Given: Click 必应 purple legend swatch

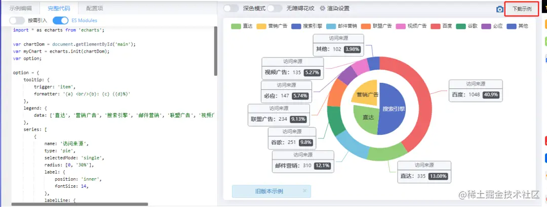Looking at the screenshot, I should [486, 26].
